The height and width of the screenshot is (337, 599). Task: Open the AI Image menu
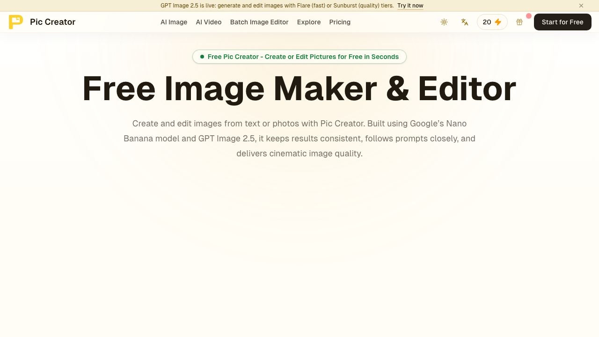174,22
